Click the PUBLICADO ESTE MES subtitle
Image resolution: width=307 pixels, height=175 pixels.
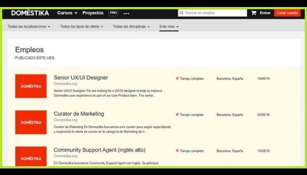click(x=35, y=58)
